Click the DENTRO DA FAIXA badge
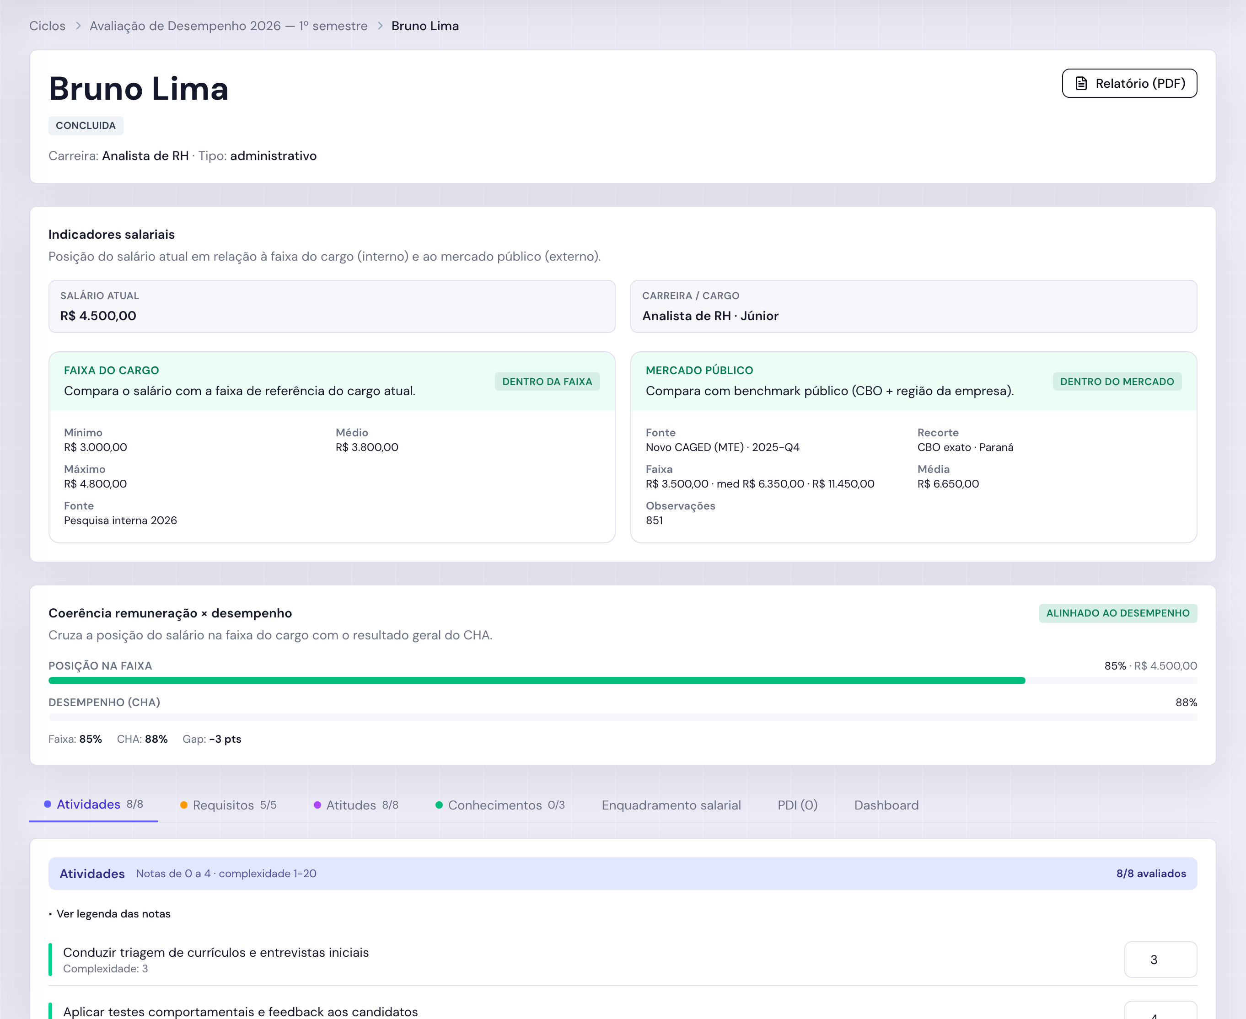 (547, 381)
